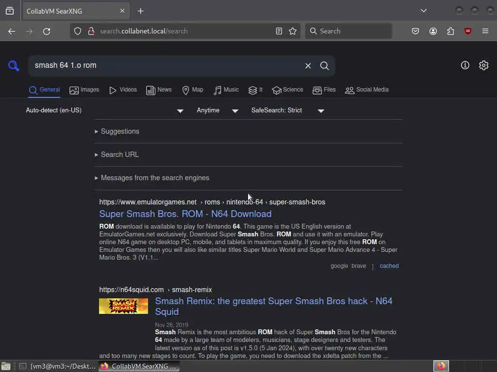Switch to the Science category tab

tap(287, 90)
